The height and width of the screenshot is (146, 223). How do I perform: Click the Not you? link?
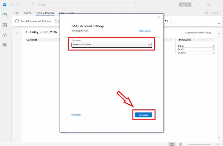tap(145, 31)
